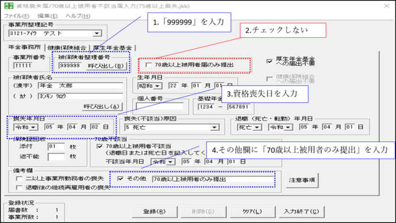Click the 被保険者整理番号 field showing 999999
This screenshot has width=396, height=223.
tap(70, 66)
